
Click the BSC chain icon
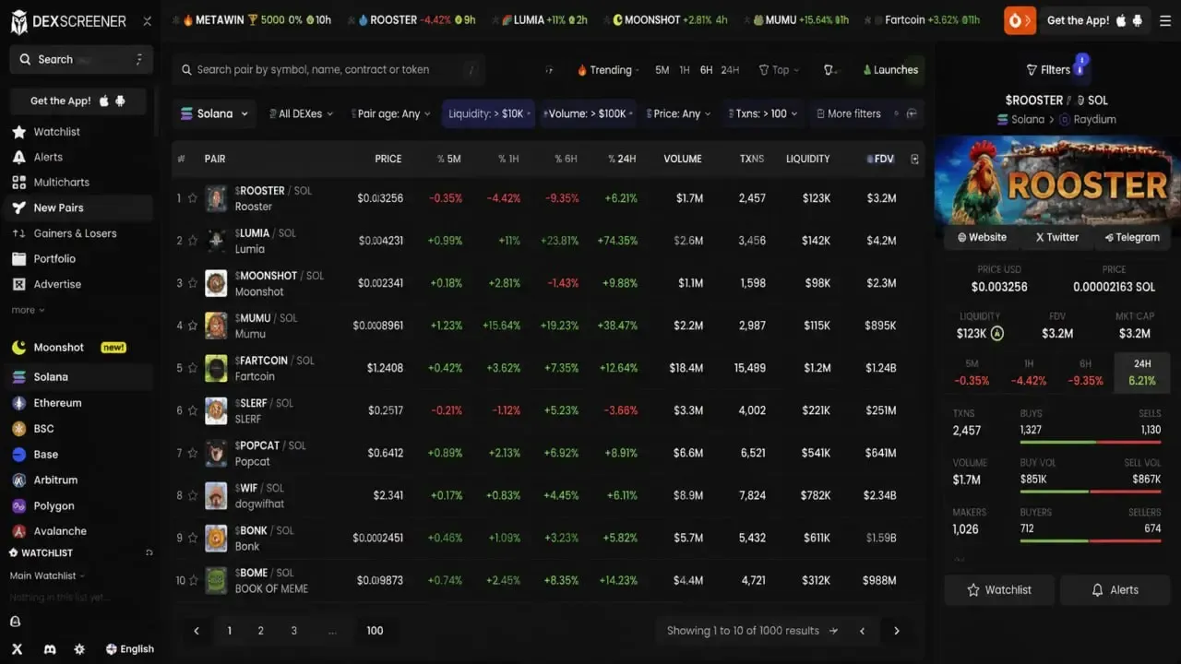point(18,429)
